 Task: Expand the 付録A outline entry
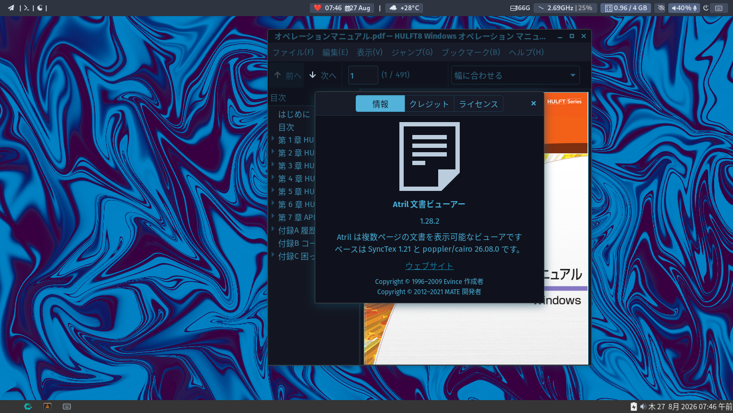point(273,230)
